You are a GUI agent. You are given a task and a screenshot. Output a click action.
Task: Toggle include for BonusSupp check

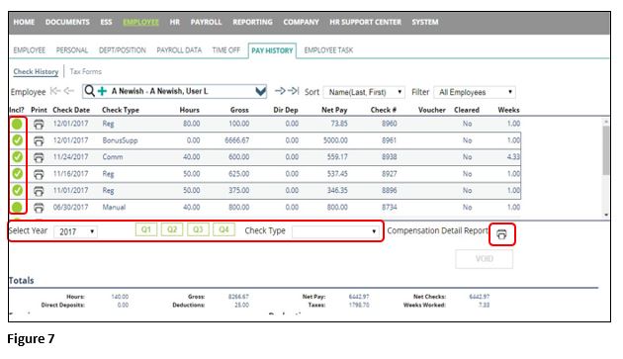[17, 140]
